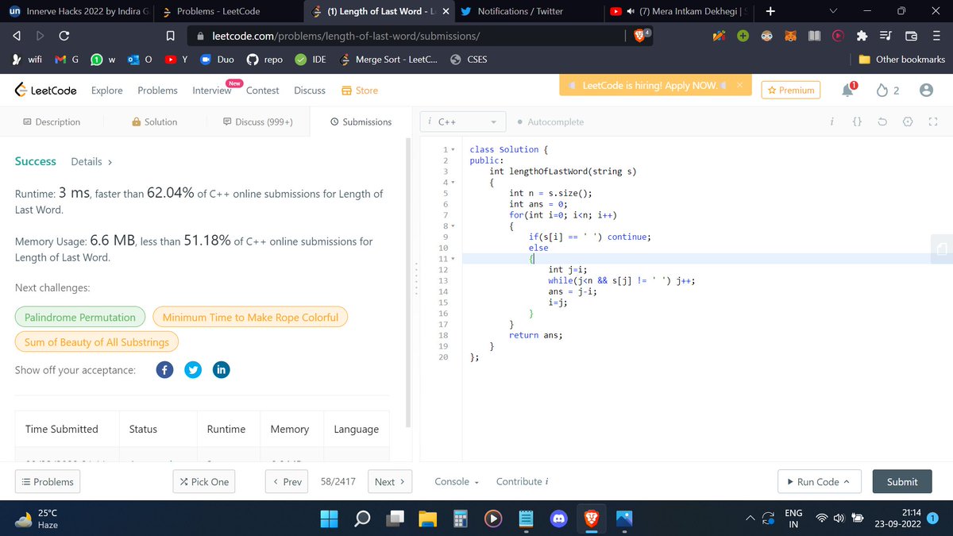Open the taskbar Search magnifier
This screenshot has height=536, width=953.
[x=362, y=519]
